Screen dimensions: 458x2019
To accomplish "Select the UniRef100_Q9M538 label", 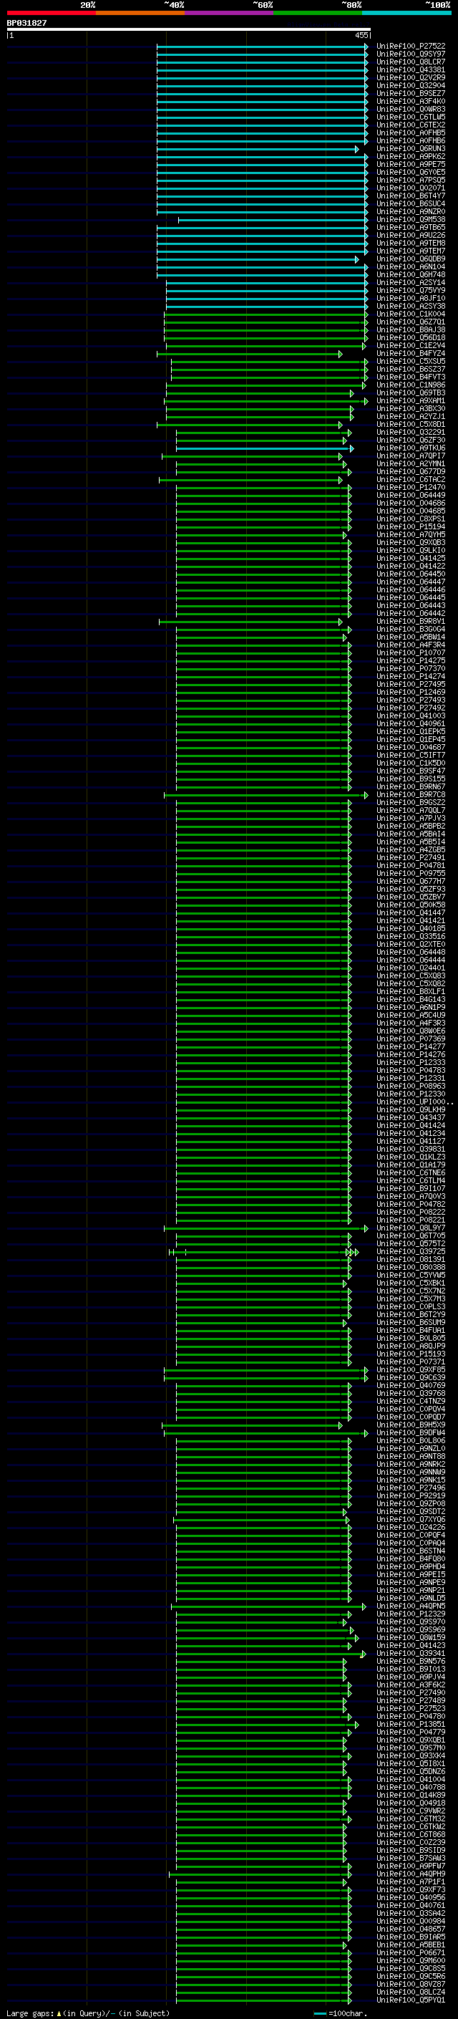I will [x=410, y=219].
